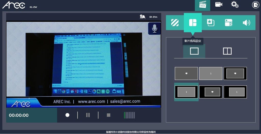The image size is (261, 134).
Task: Open the speaker audio settings
Action: coord(246,23)
